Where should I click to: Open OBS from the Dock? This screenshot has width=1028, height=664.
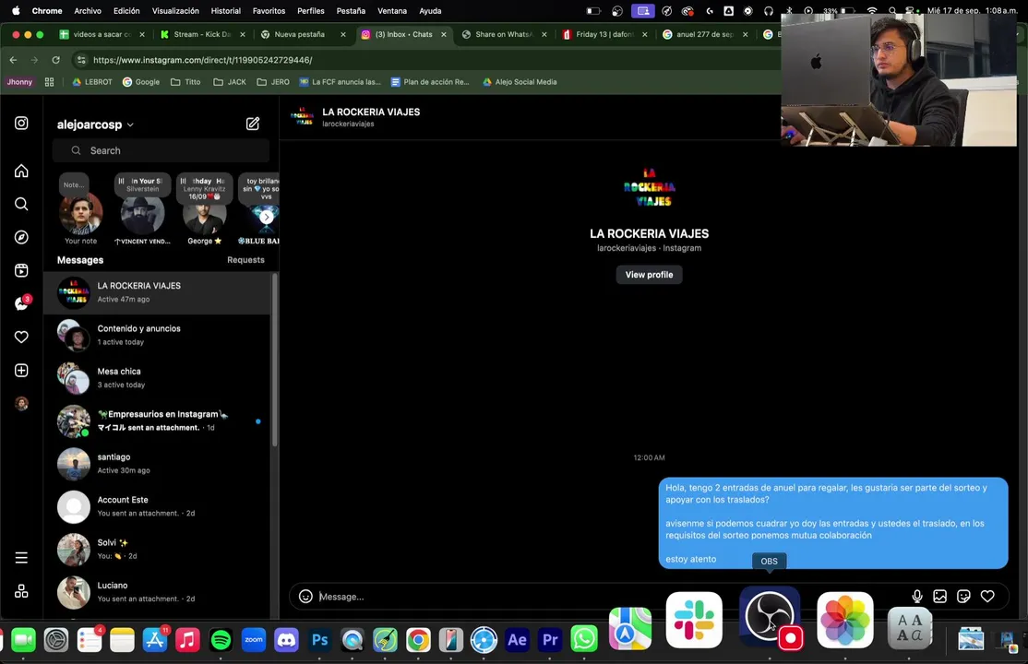point(770,619)
